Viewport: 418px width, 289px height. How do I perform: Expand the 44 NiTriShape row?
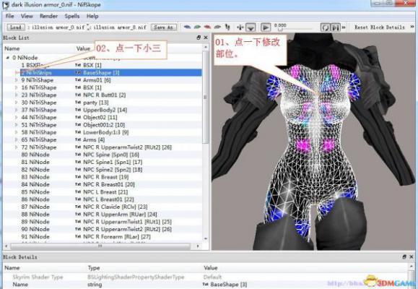[x=17, y=118]
